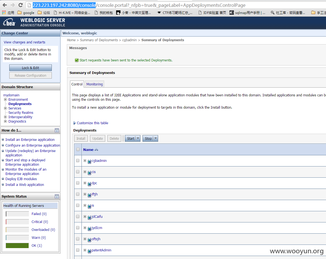Check the patentAdmin deployment checkbox
Viewport: 326px width, 259px height.
[x=78, y=250]
